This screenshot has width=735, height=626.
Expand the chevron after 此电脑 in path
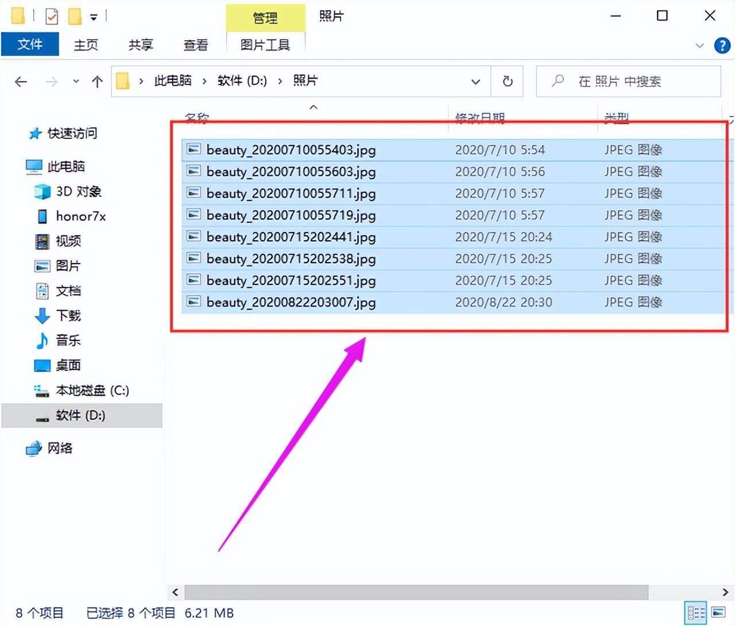[204, 82]
